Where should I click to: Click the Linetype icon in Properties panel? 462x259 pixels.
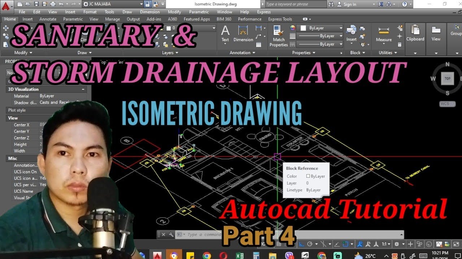[x=292, y=44]
